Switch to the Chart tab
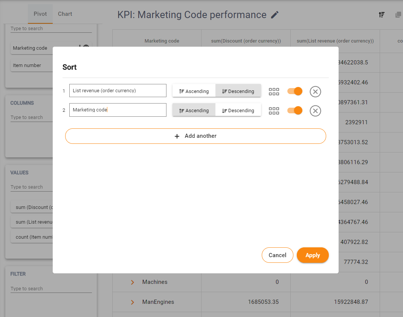 pos(65,14)
